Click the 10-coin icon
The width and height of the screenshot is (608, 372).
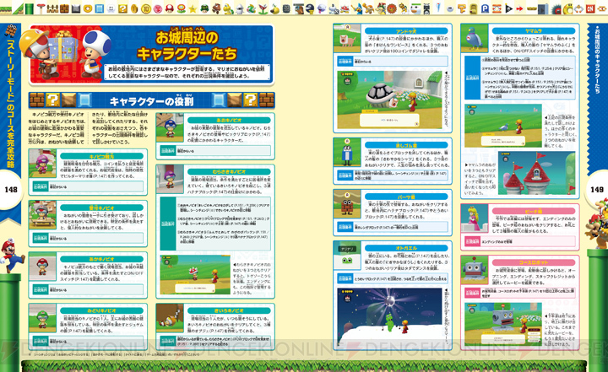(146, 8)
